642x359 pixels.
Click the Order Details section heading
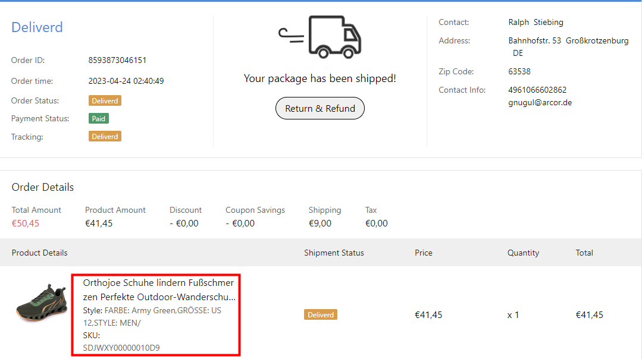[43, 187]
